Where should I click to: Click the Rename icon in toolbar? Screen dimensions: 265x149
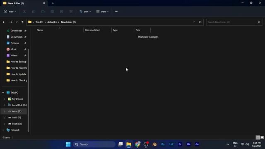coord(52,12)
